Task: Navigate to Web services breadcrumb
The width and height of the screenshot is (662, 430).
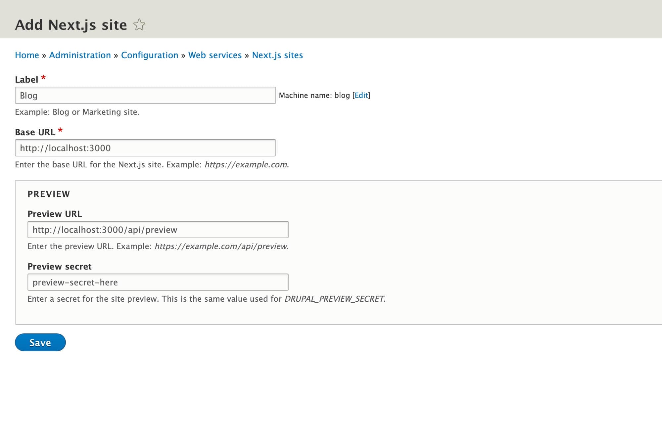Action: [215, 55]
